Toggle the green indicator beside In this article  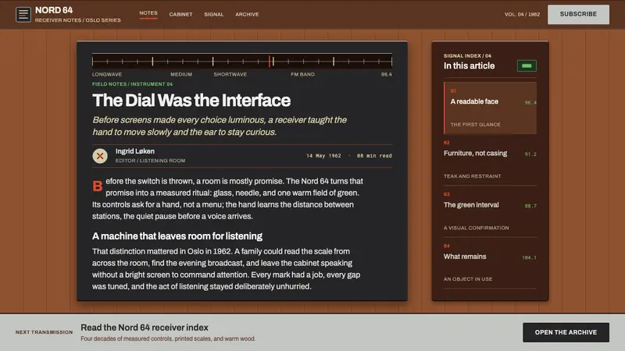pos(527,66)
